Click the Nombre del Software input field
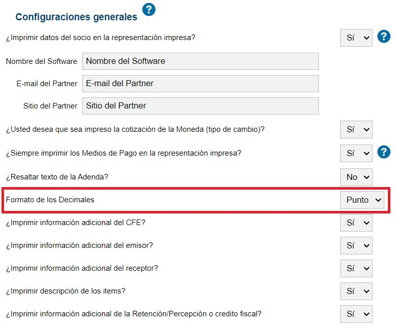The image size is (395, 327). click(x=200, y=61)
